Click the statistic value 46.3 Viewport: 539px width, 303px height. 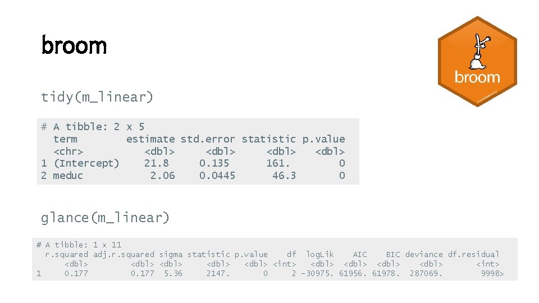point(284,176)
